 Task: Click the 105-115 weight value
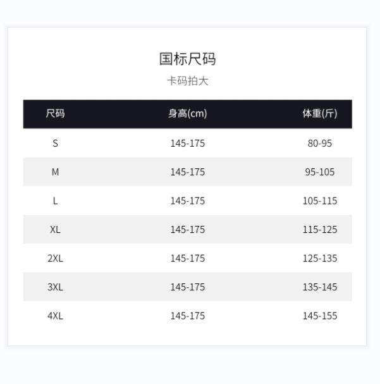[319, 201]
